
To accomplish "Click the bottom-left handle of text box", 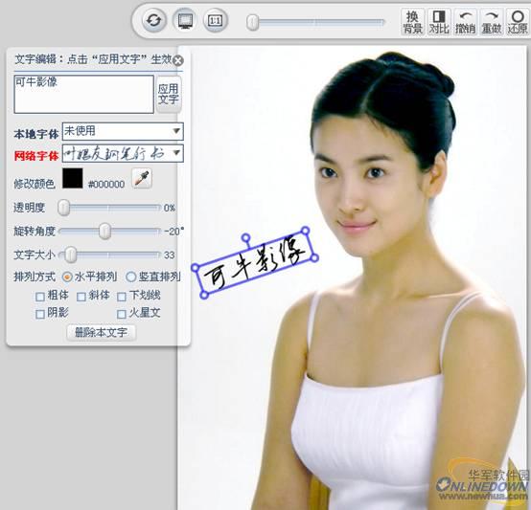I will click(x=204, y=295).
